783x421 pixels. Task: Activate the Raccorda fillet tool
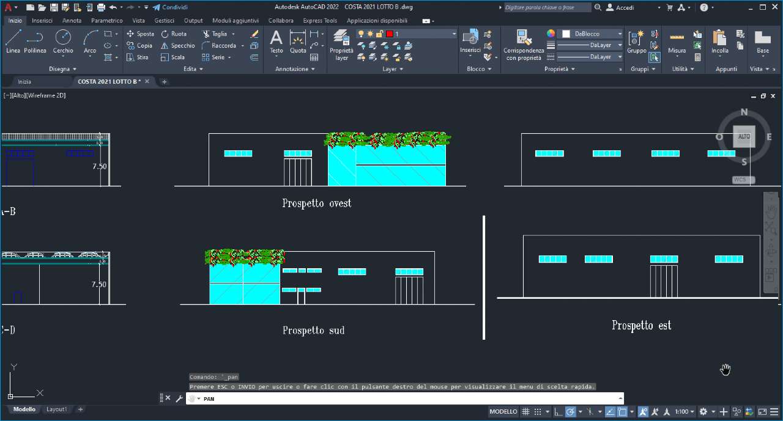click(x=219, y=46)
